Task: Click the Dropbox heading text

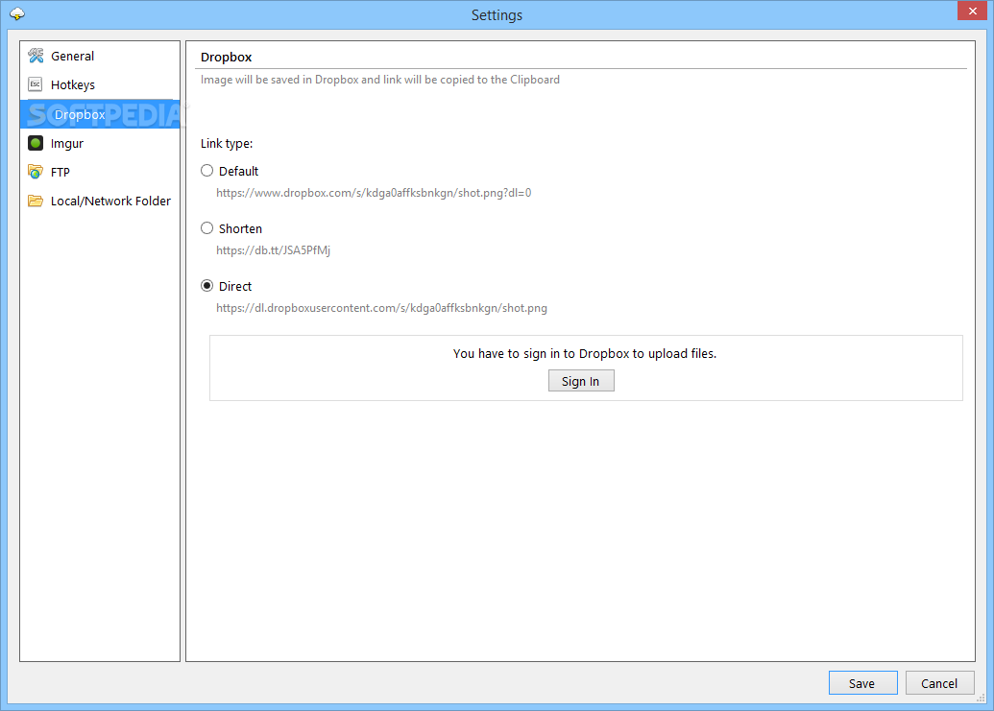Action: [x=227, y=57]
